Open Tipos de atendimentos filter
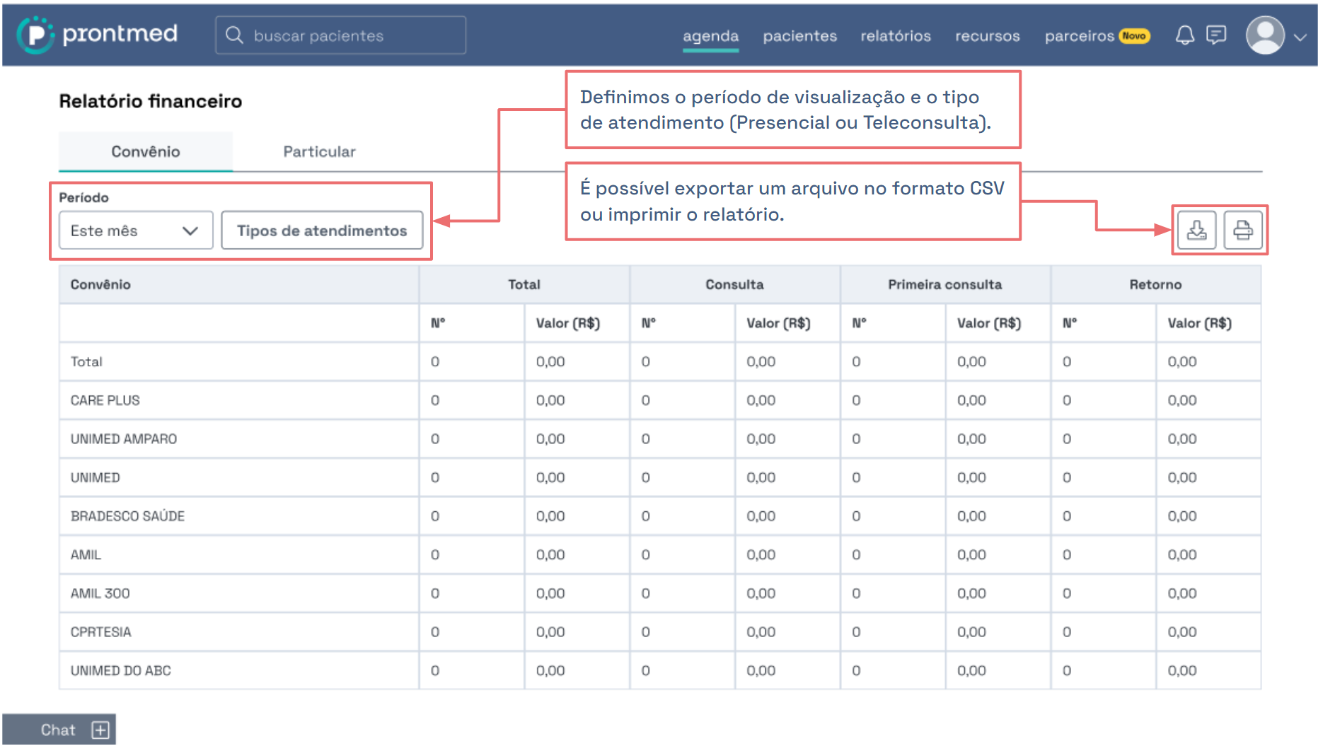This screenshot has height=746, width=1323. point(322,231)
